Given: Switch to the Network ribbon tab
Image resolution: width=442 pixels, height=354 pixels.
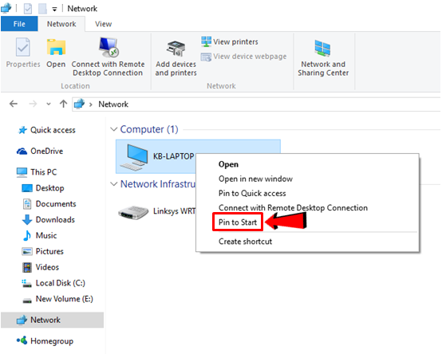Looking at the screenshot, I should [x=61, y=24].
